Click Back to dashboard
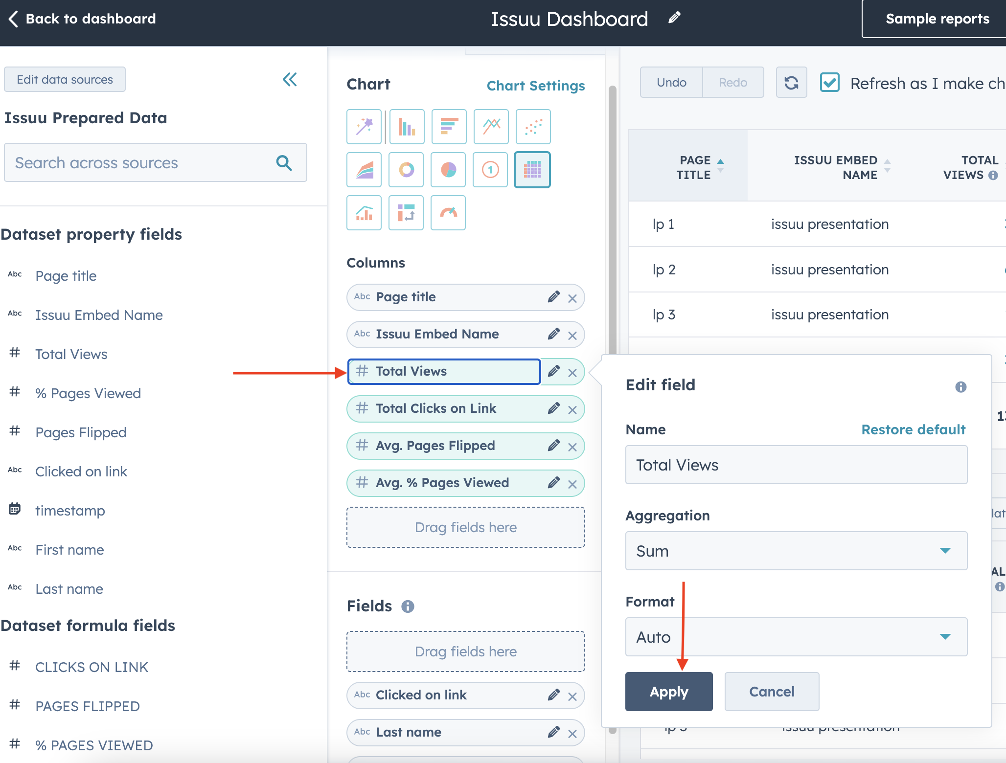Screen dimensions: 1006x763 pyautogui.click(x=82, y=19)
